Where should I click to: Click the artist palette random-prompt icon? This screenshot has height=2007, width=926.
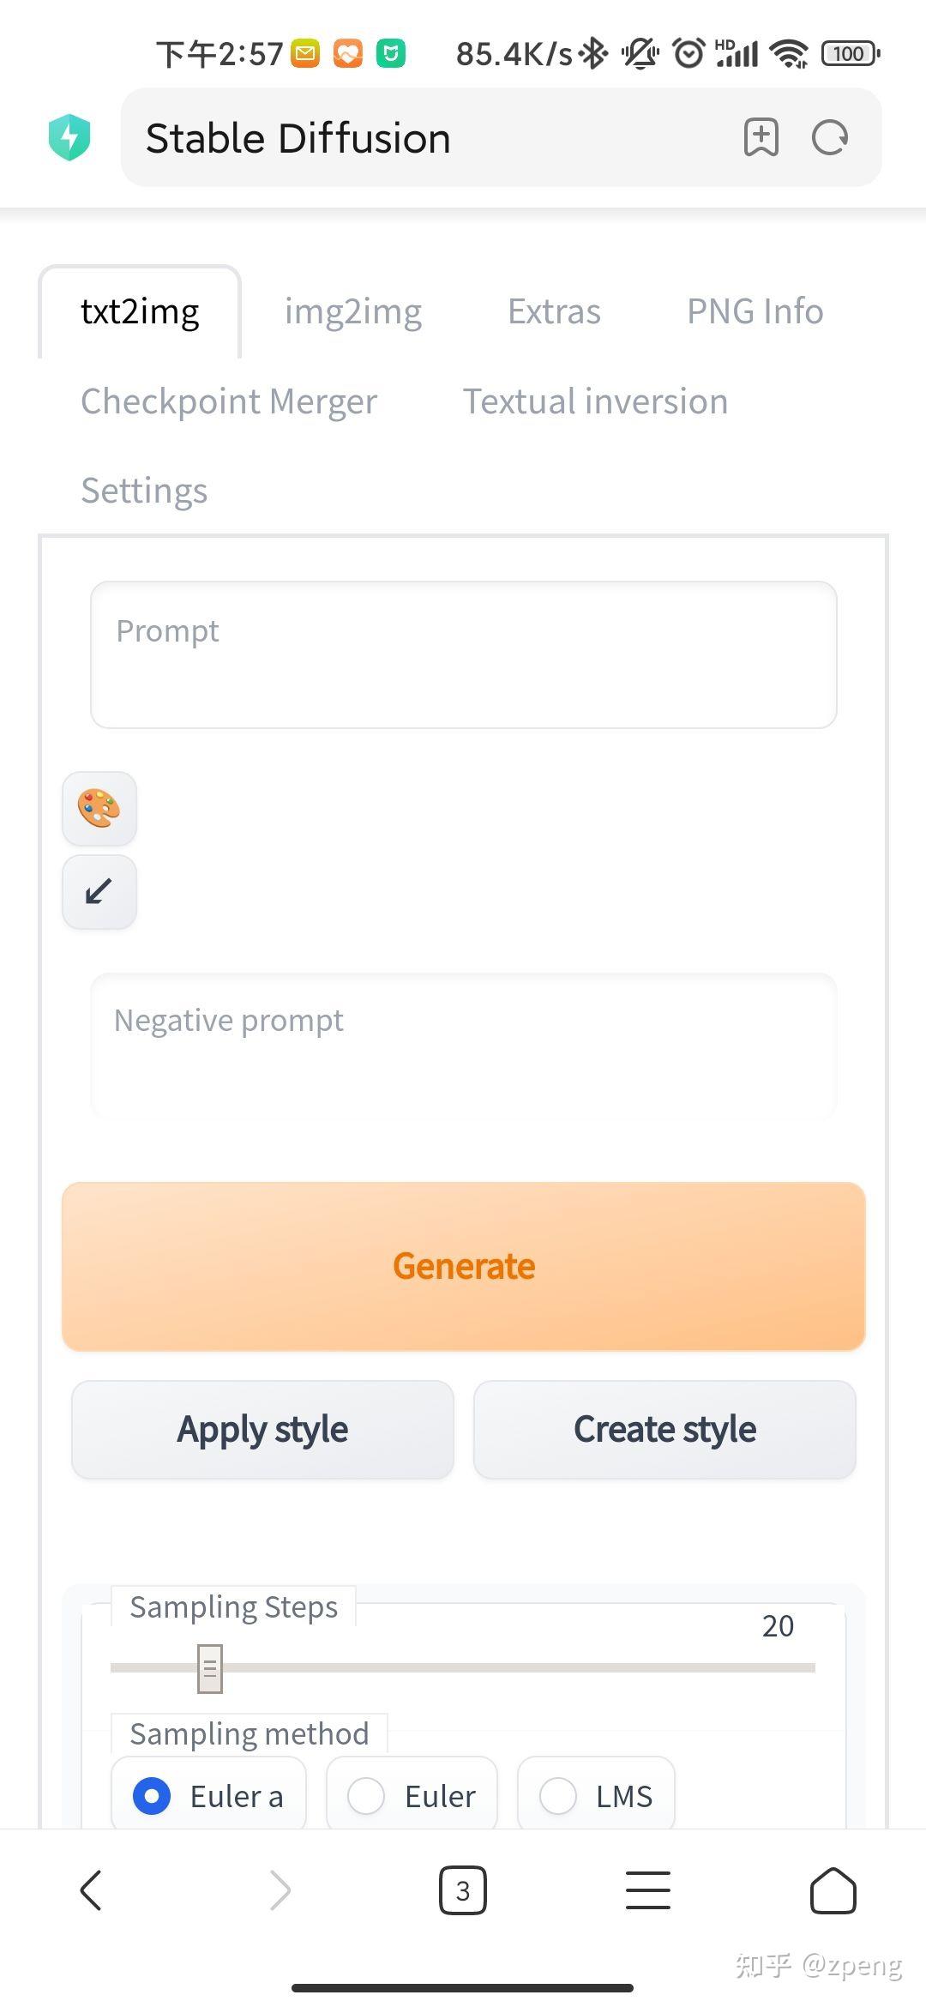click(x=99, y=809)
